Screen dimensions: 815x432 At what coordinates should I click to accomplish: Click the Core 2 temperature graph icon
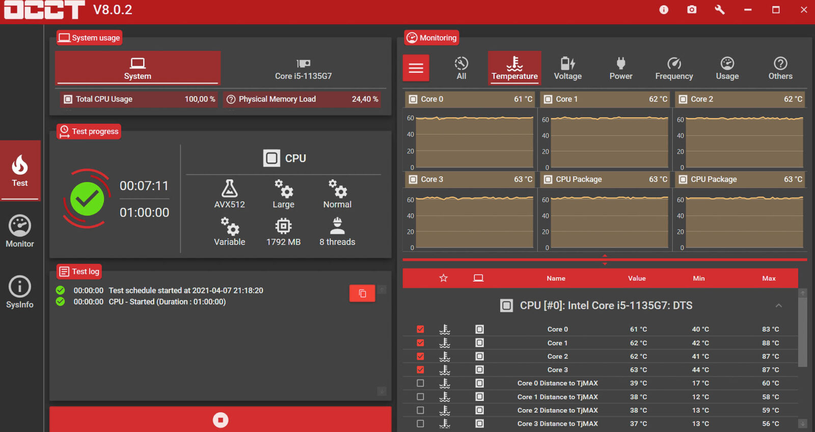tap(683, 99)
